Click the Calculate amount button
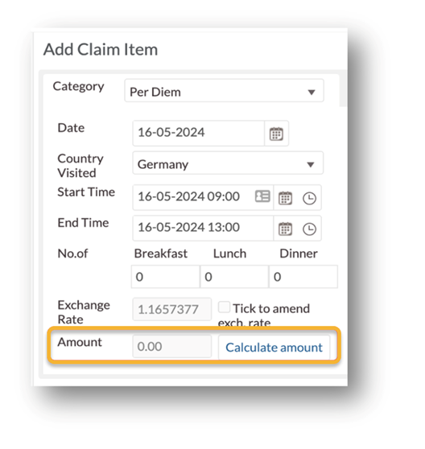Screen dimensions: 425x449 click(x=274, y=348)
